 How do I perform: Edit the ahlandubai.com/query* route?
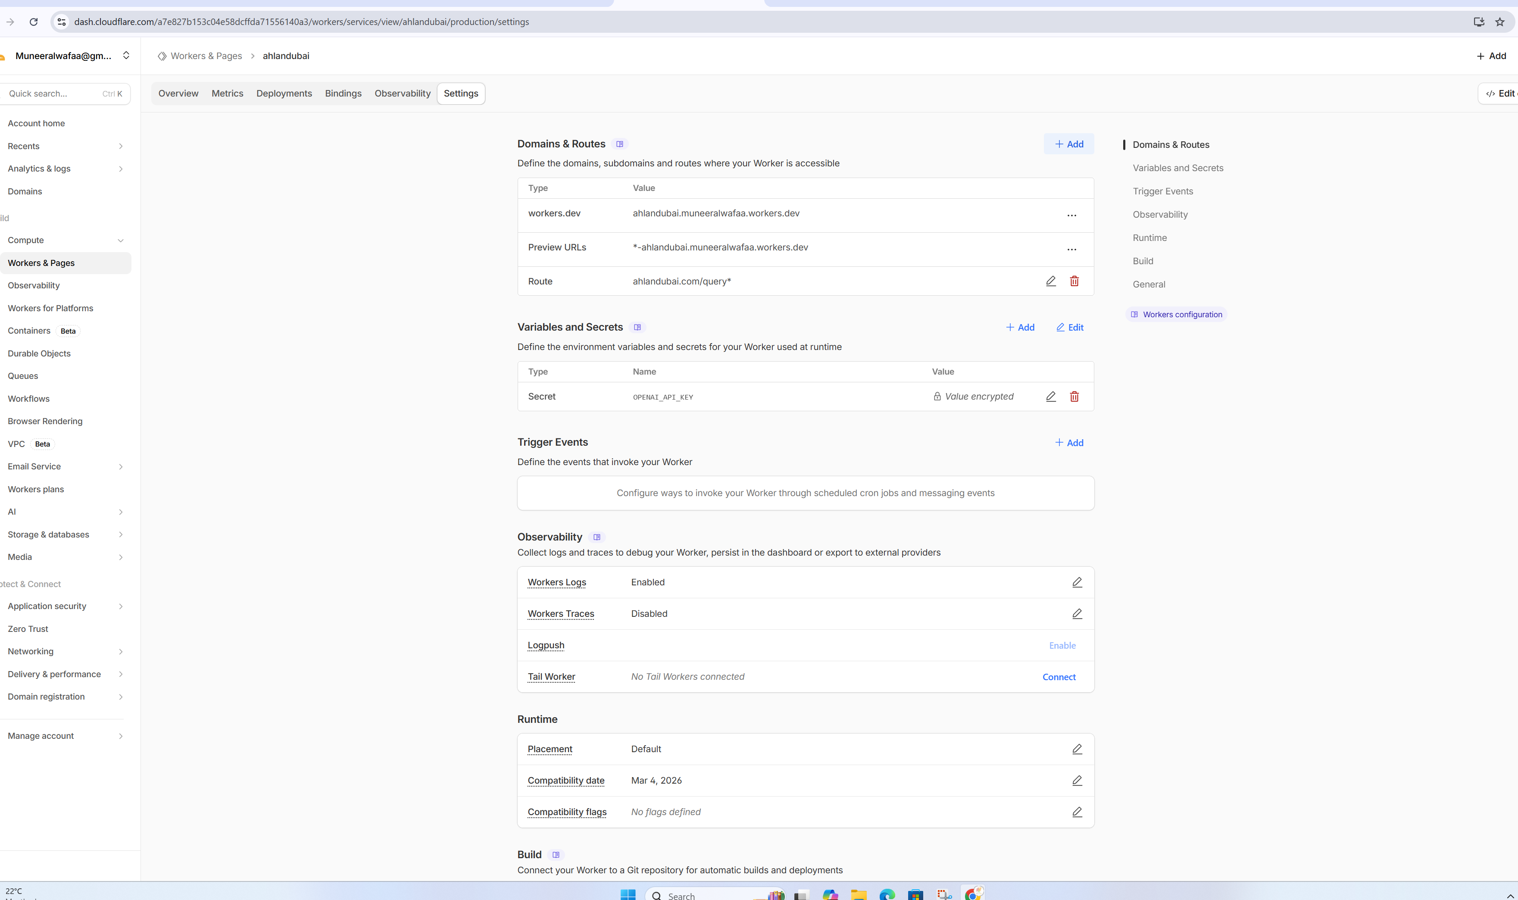(1051, 281)
